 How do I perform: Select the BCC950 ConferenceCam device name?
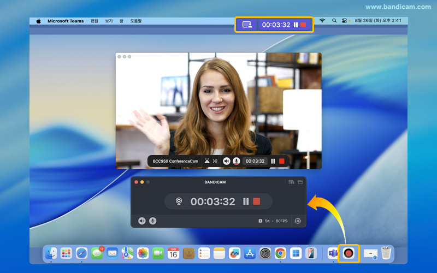[175, 161]
